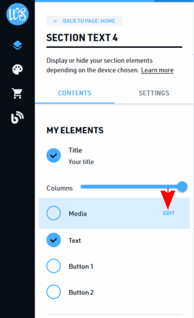Open the Learn more link
Viewport: 194px width, 318px height.
[157, 70]
